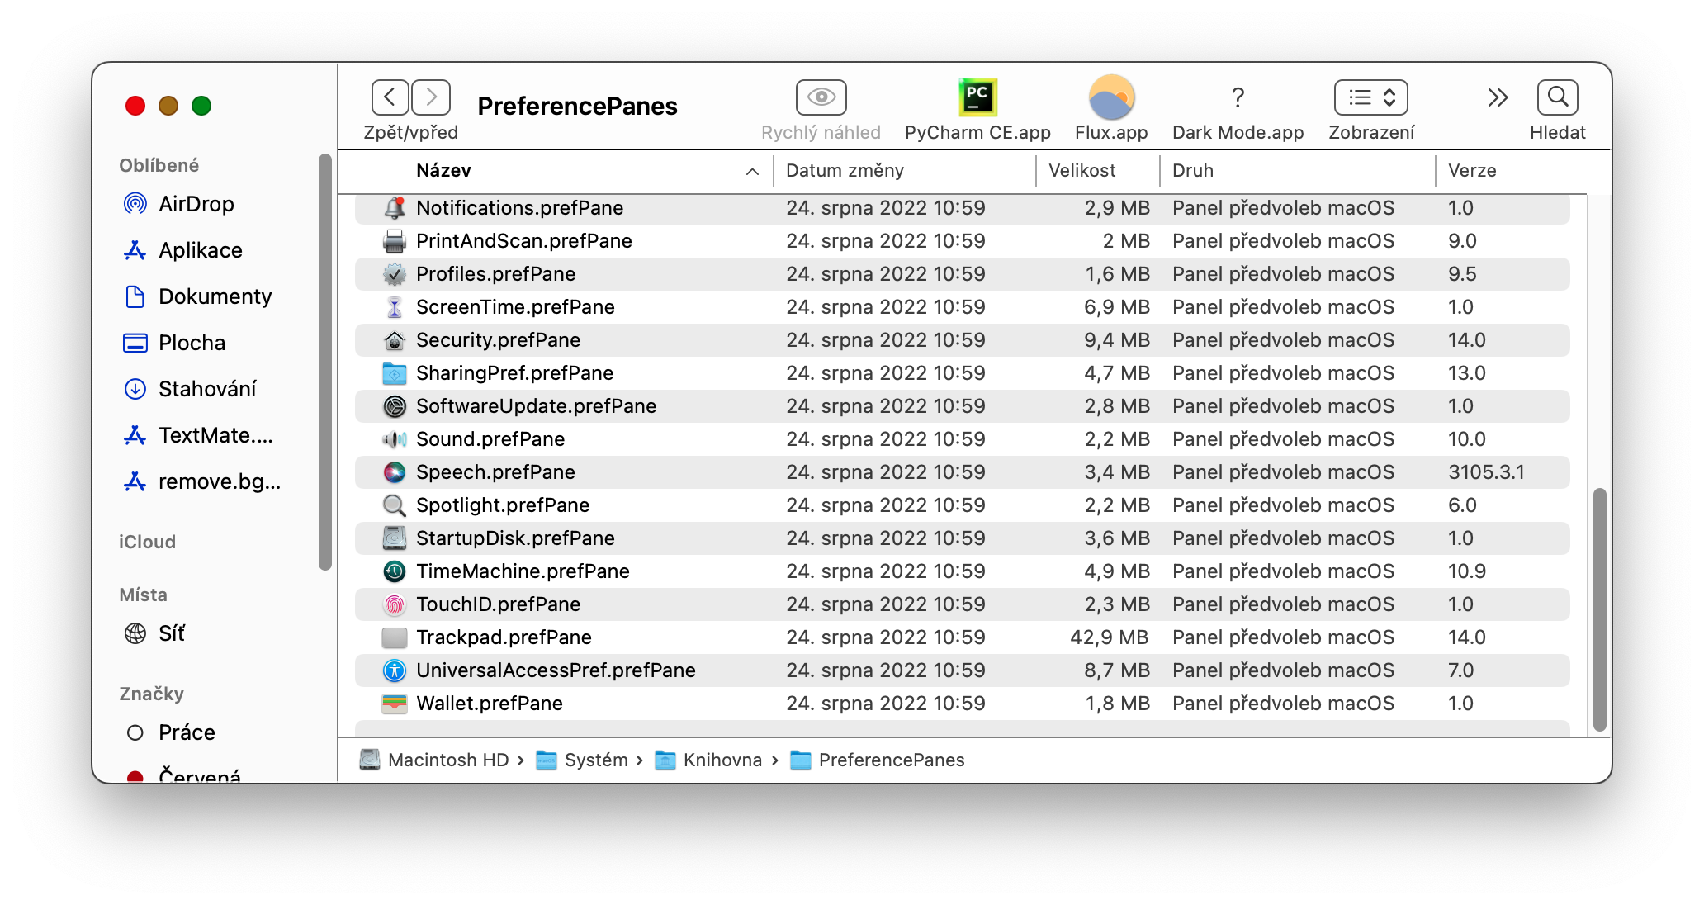Click the forward navigation arrow

click(431, 97)
